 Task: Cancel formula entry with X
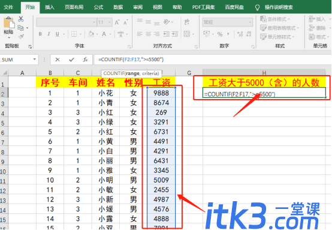click(58, 59)
